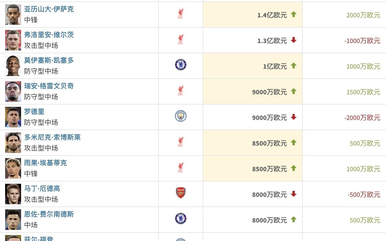
Task: Click Chelsea crest in 莫伊塞斯·凯塞多 row
Action: click(x=180, y=65)
